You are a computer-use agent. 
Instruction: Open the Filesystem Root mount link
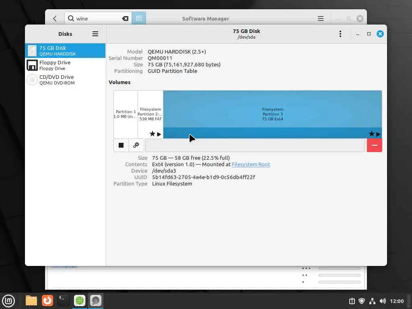[x=251, y=165]
